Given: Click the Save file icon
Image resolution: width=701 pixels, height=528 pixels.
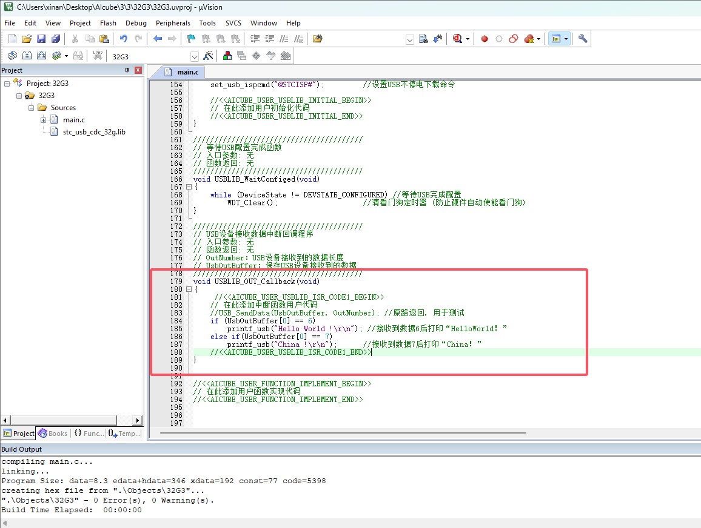Looking at the screenshot, I should pyautogui.click(x=41, y=39).
